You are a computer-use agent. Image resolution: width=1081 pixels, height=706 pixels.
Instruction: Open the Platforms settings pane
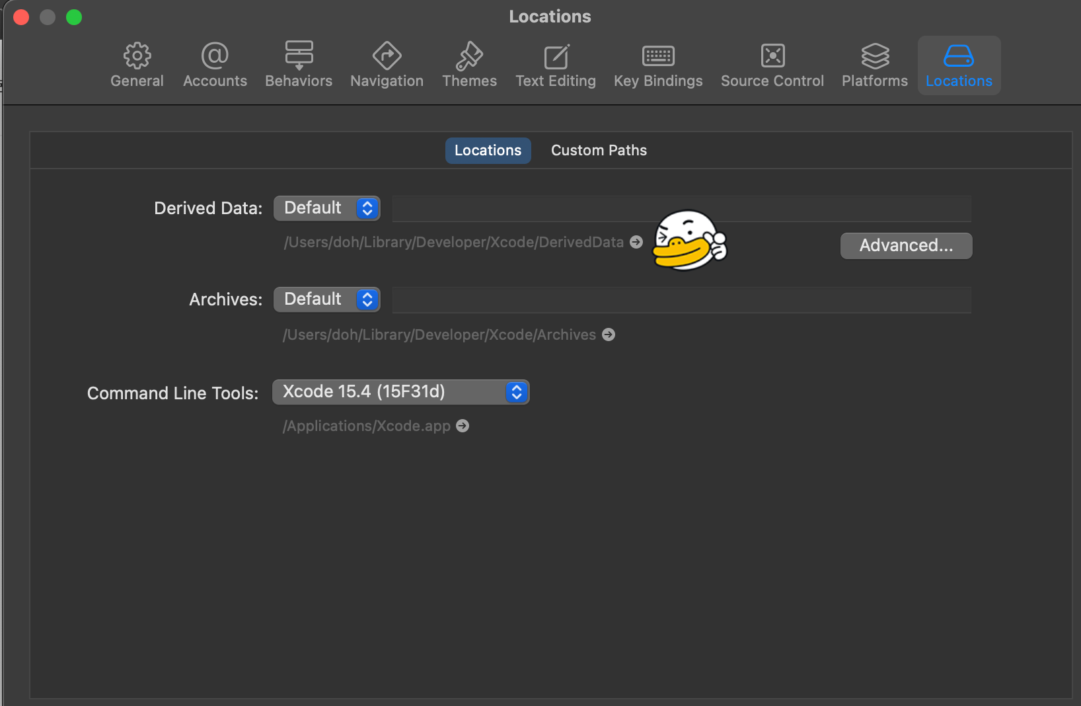pyautogui.click(x=875, y=65)
